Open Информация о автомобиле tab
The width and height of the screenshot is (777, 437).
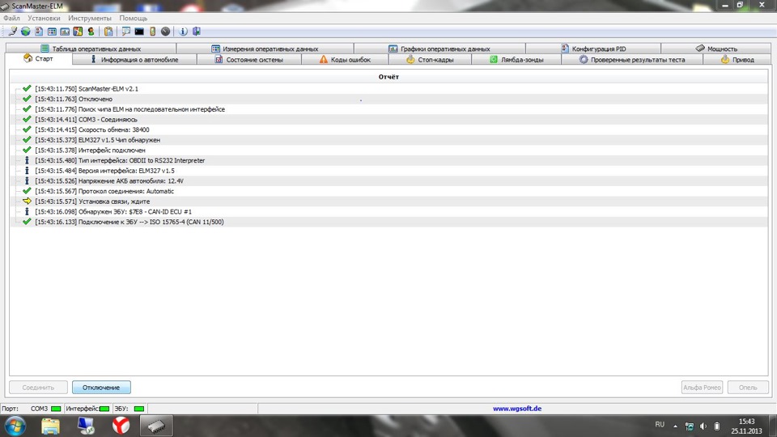(134, 59)
